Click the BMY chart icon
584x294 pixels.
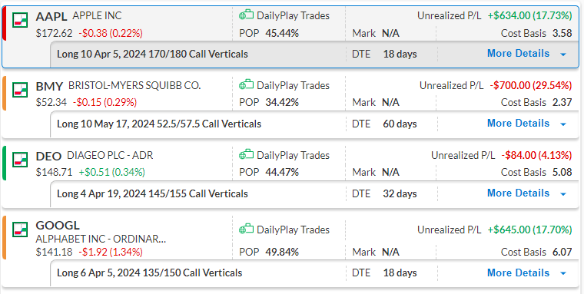(20, 90)
